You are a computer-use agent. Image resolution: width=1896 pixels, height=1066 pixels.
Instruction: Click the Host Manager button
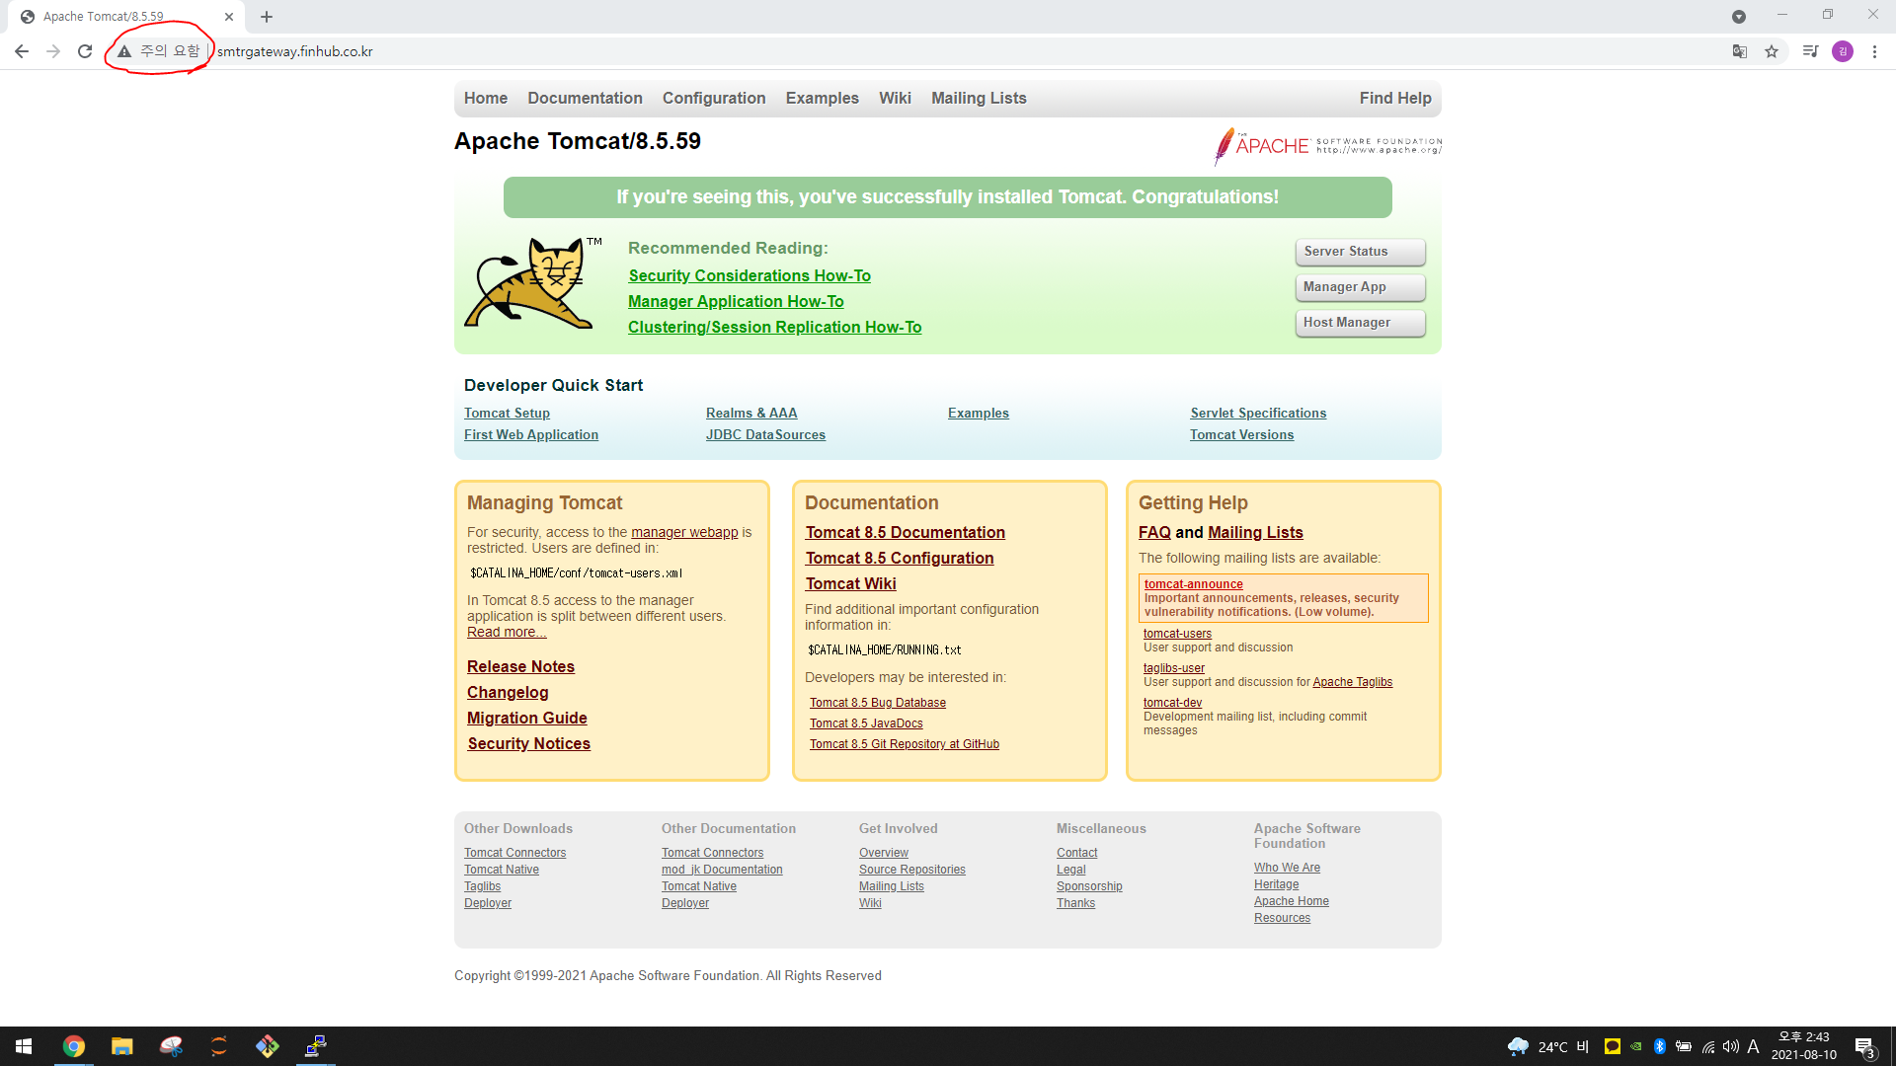point(1360,323)
